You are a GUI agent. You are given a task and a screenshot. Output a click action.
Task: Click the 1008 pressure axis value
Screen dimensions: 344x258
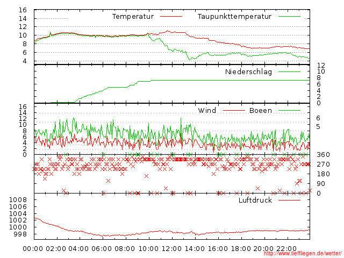coord(18,200)
